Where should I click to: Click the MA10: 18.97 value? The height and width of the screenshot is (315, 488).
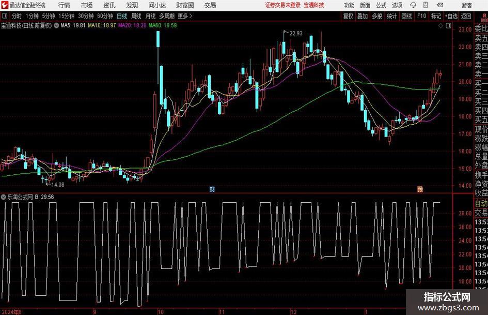tap(102, 25)
